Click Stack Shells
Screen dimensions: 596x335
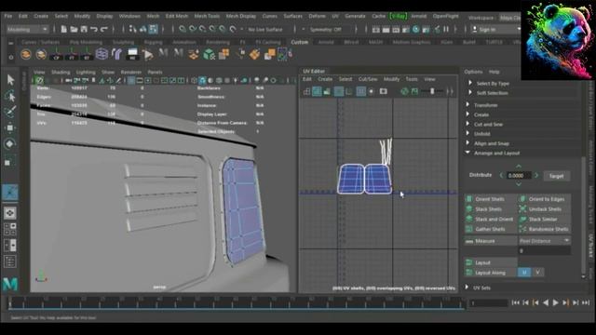click(x=491, y=208)
